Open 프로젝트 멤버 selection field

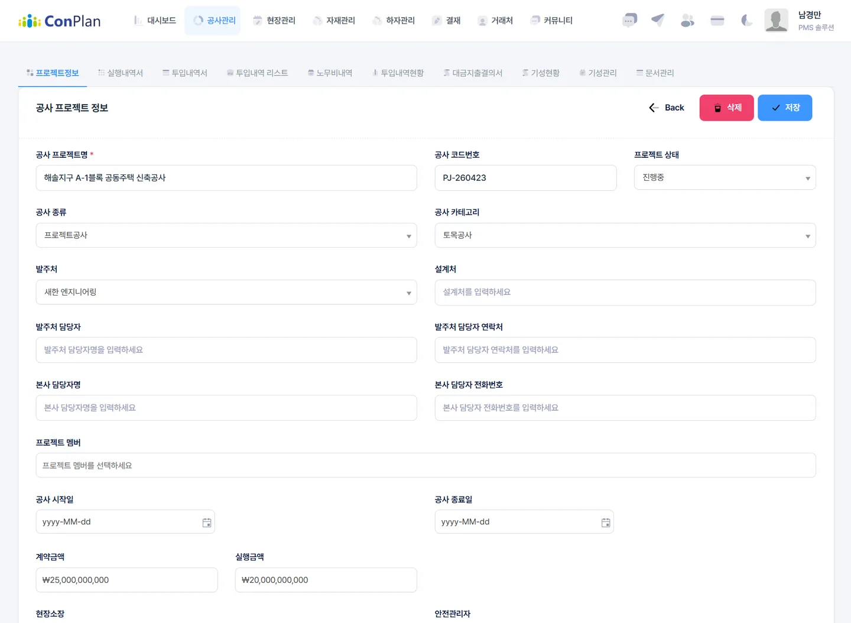click(x=425, y=465)
